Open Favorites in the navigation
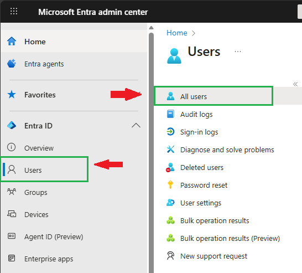This screenshot has height=273, width=302. click(x=74, y=95)
